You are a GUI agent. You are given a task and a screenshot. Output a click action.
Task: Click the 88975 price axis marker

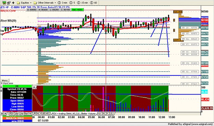(204, 44)
